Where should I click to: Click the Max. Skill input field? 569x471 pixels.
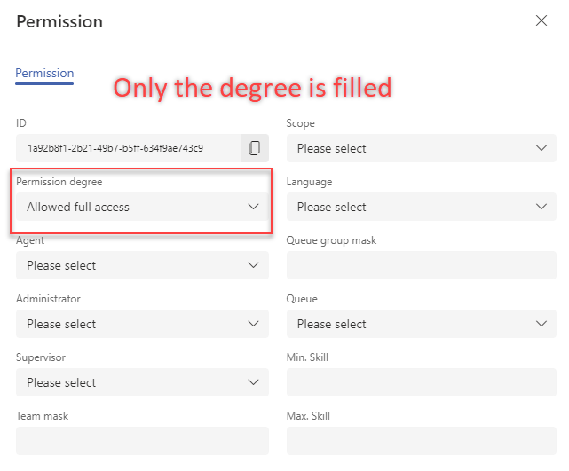point(422,441)
